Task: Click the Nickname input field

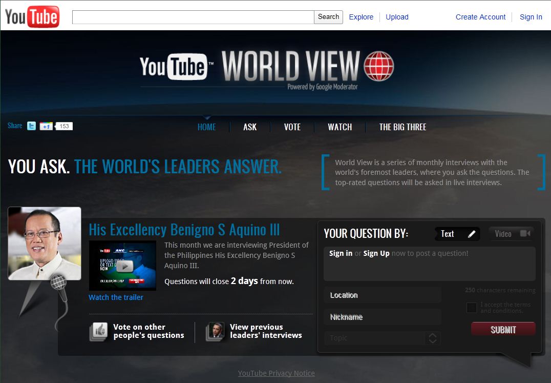Action: [382, 317]
